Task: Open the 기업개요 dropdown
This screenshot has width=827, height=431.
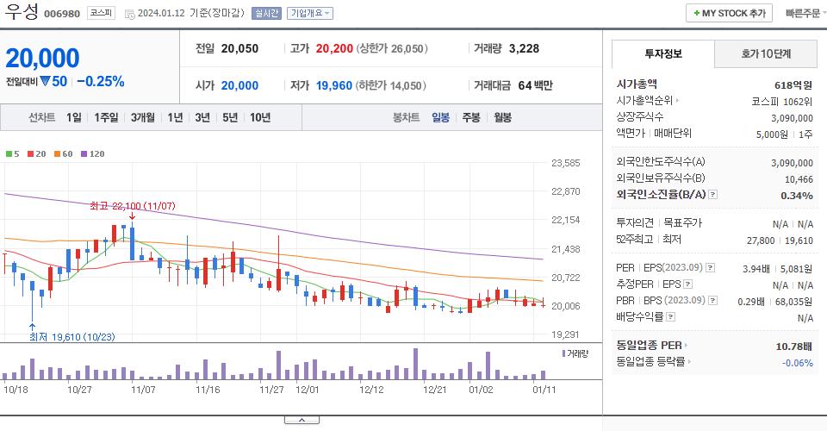Action: click(310, 13)
